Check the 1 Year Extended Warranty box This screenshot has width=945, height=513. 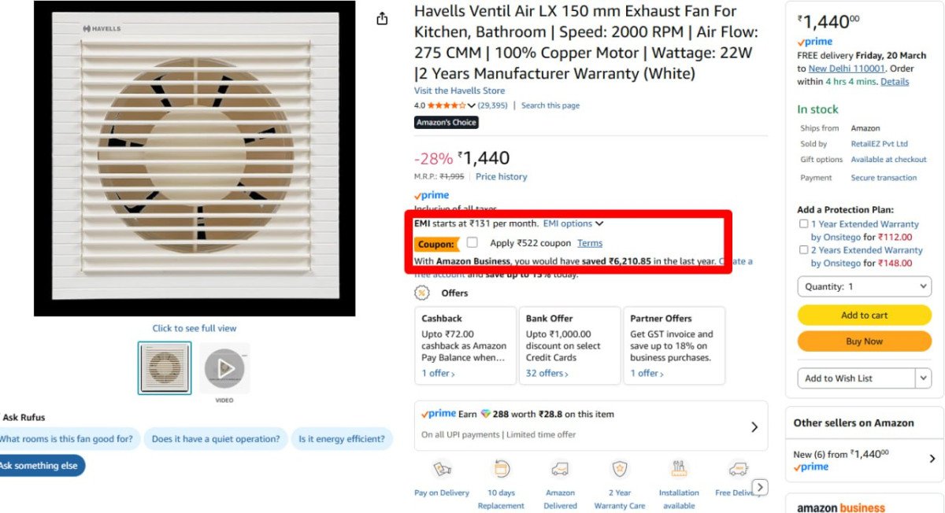point(803,224)
